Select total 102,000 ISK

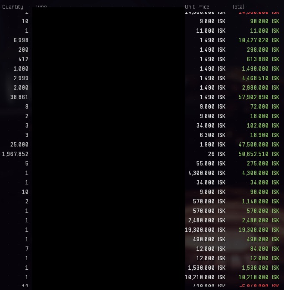click(263, 125)
